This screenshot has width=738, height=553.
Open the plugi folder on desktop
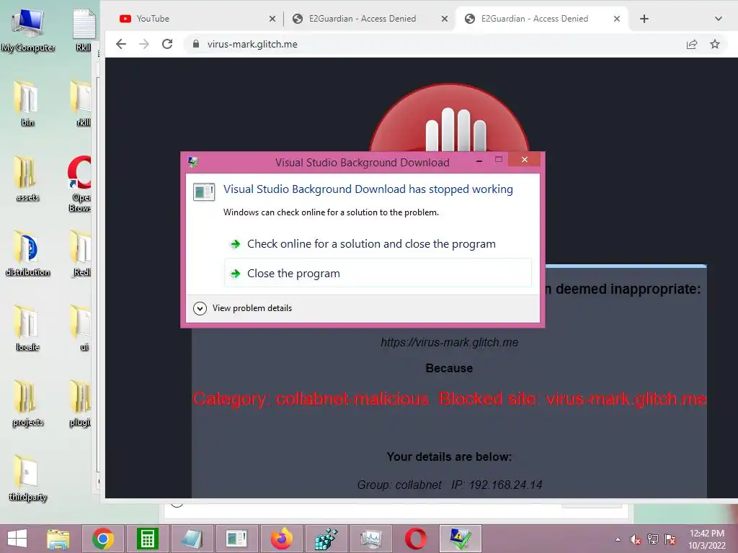(80, 403)
